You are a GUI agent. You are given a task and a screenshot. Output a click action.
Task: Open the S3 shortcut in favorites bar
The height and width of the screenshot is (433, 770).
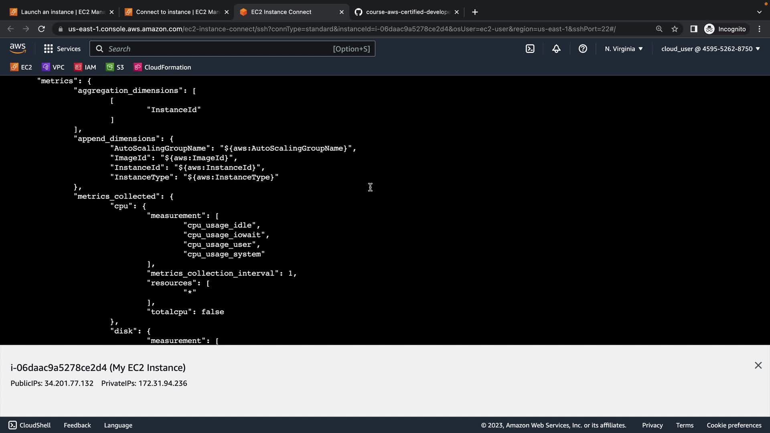[115, 67]
